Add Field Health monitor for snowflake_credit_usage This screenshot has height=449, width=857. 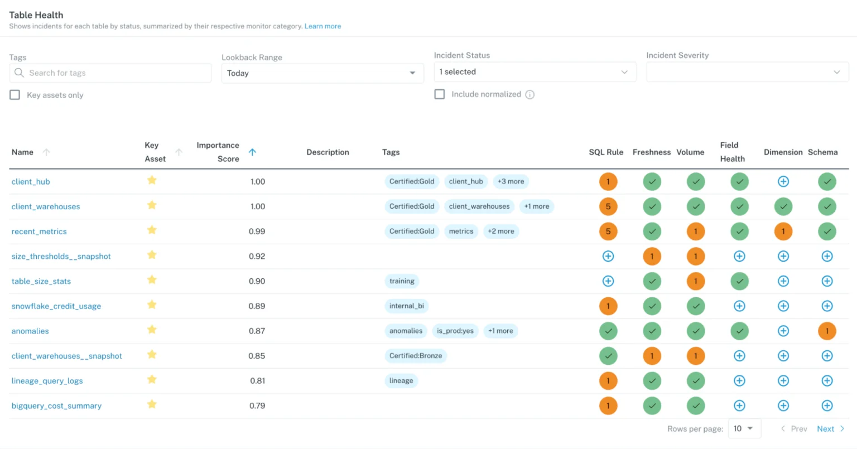click(739, 306)
